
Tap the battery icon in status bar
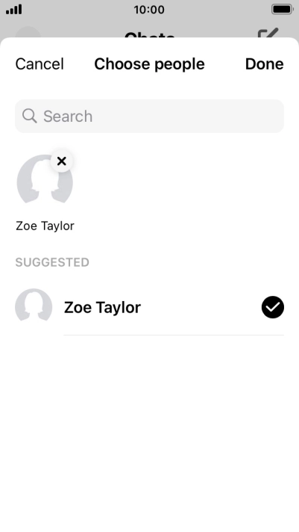pos(283,9)
